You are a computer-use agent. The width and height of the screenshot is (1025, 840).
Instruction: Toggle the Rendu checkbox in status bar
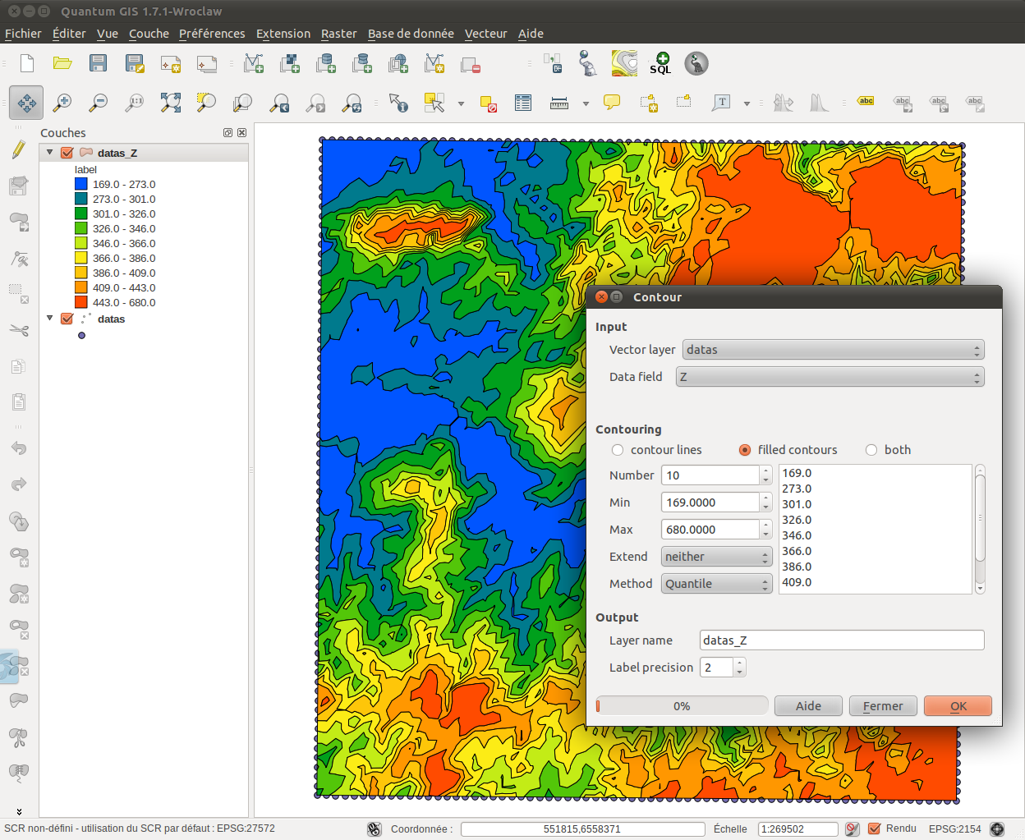[x=874, y=829]
